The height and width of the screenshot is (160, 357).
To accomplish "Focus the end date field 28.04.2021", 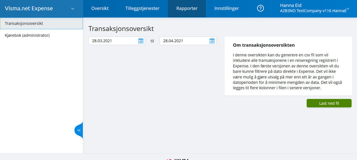I will pos(188,41).
